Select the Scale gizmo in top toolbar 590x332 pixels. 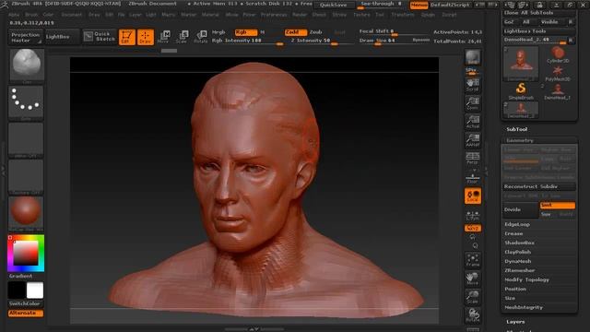pos(183,37)
